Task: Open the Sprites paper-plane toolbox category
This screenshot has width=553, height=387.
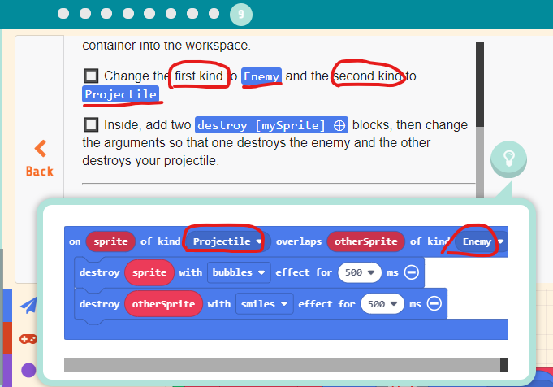Action: point(28,306)
